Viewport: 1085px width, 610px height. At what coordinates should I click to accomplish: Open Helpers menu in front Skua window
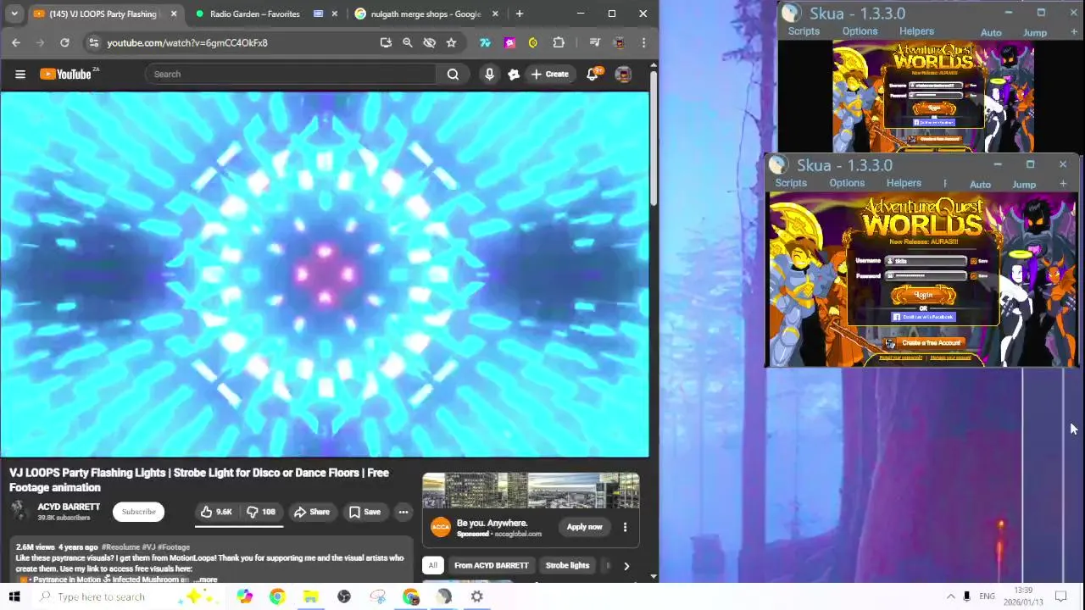tap(904, 183)
